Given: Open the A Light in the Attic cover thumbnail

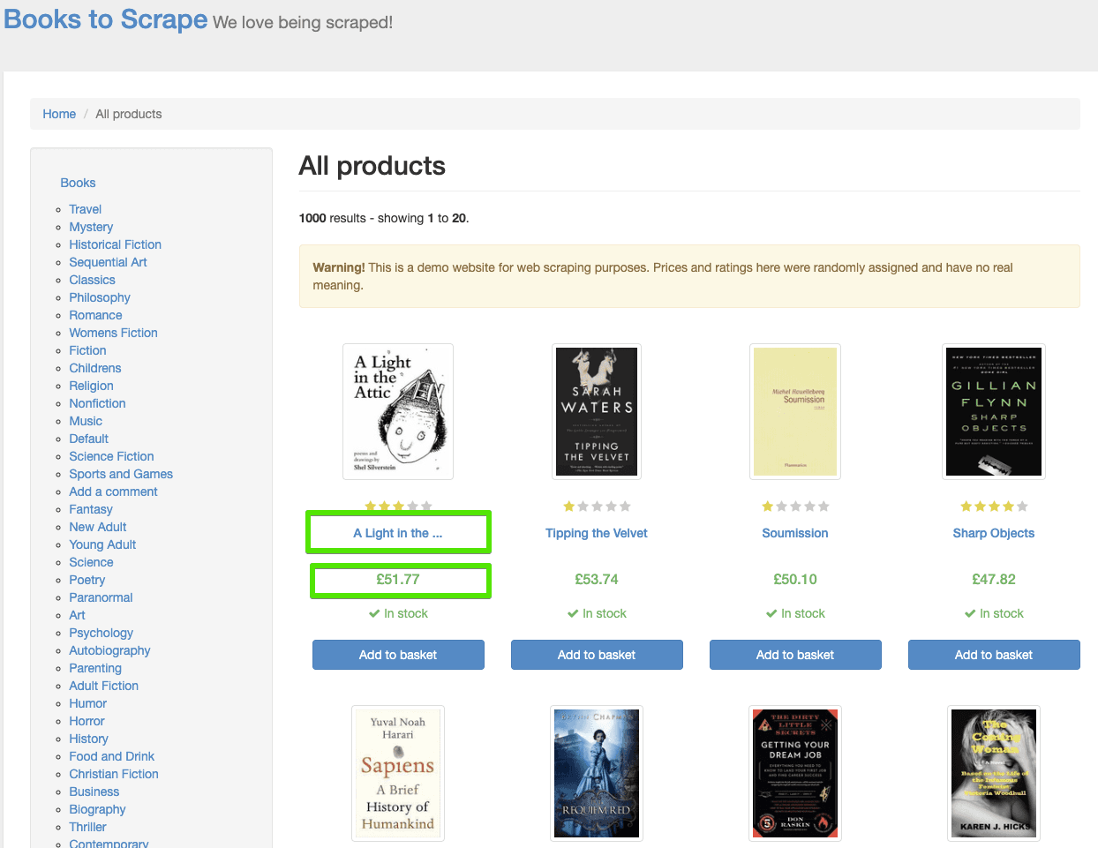Looking at the screenshot, I should tap(397, 411).
